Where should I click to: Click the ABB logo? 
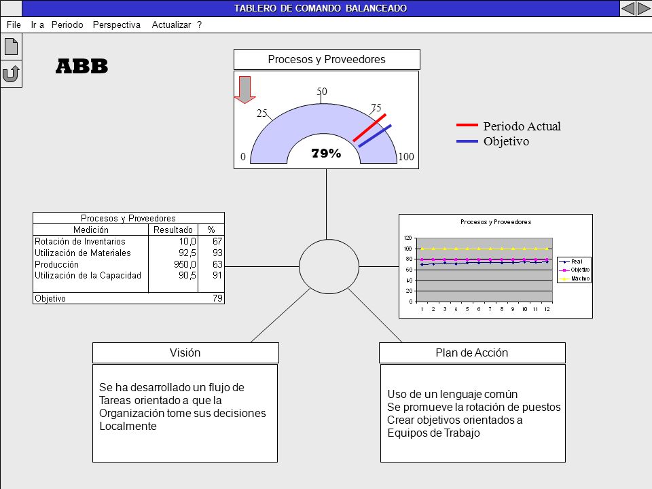(x=82, y=66)
